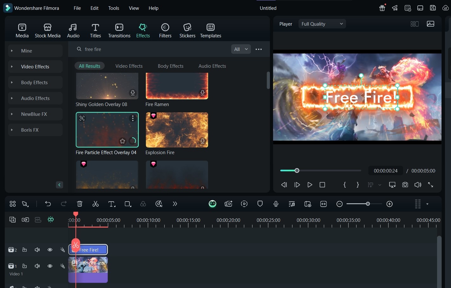The image size is (451, 288).
Task: Toggle visibility of Video 1 track
Action: 50,266
